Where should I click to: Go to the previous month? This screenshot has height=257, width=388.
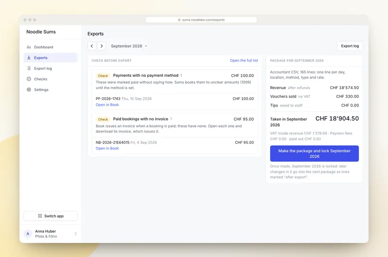(92, 46)
